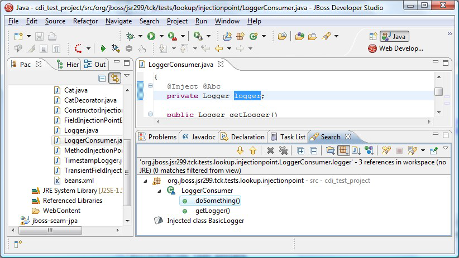
Task: Click the red dotted circle toolbar icon
Action: [78, 48]
